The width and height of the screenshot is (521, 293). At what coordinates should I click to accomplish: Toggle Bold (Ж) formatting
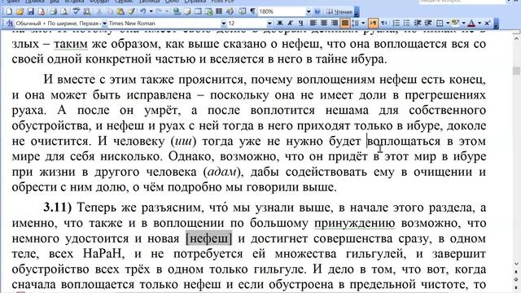pyautogui.click(x=280, y=23)
